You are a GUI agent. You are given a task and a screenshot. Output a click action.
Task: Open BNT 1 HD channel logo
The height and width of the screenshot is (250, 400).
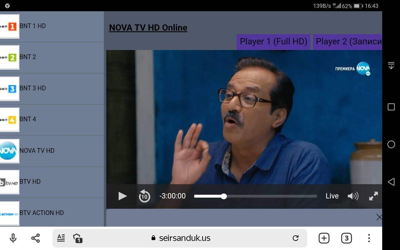[x=9, y=27]
